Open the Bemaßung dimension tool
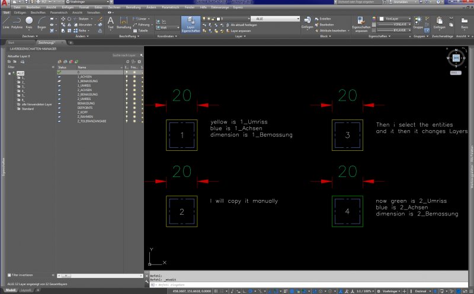This screenshot has height=294, width=474. pos(124,22)
